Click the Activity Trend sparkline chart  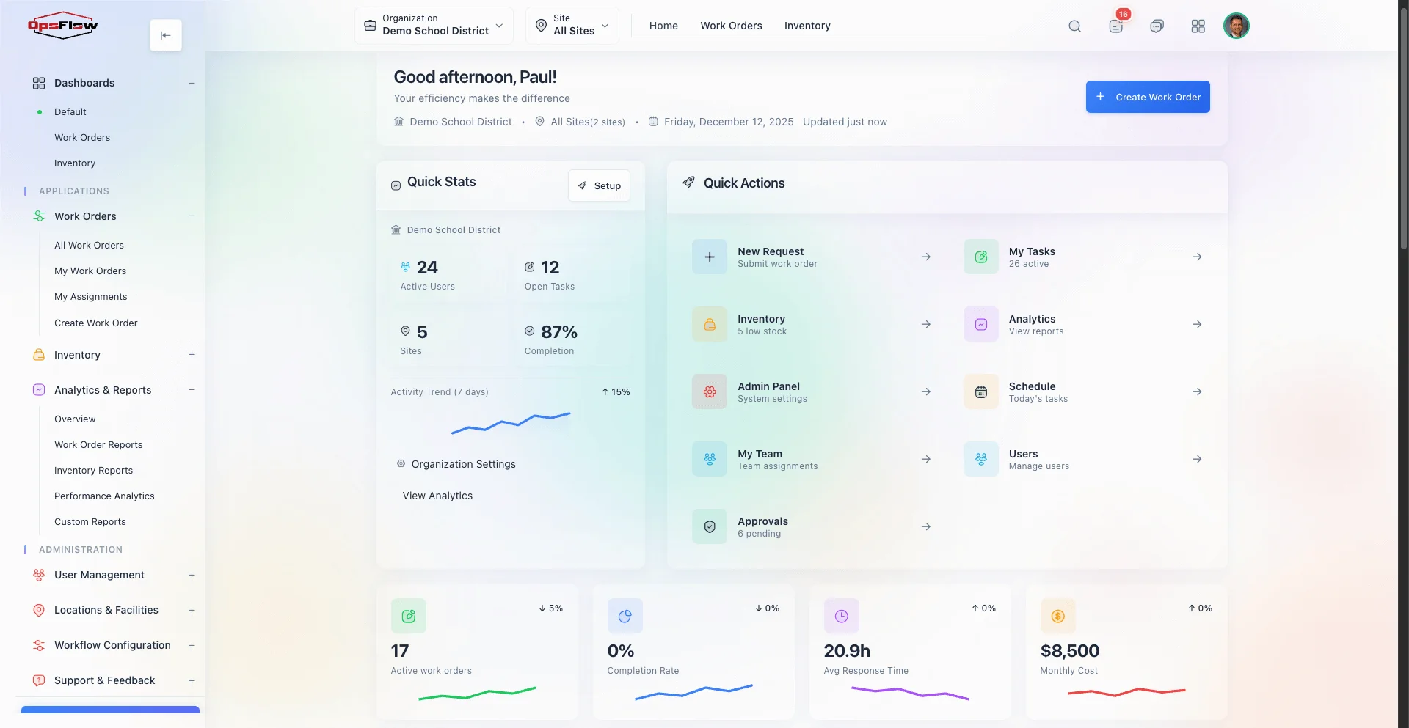[x=511, y=424]
